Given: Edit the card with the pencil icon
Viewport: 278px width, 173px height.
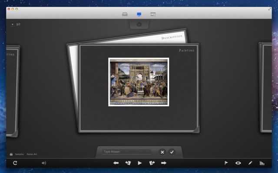Looking at the screenshot, I should point(250,163).
